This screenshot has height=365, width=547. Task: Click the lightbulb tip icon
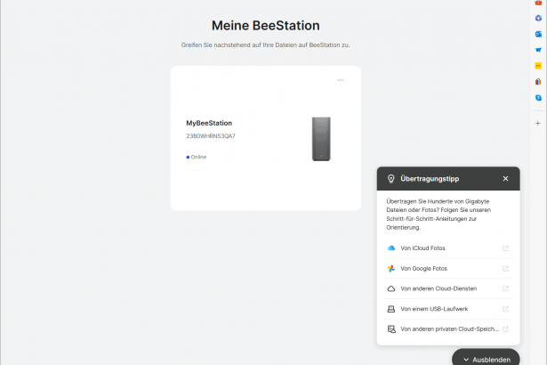coord(391,179)
